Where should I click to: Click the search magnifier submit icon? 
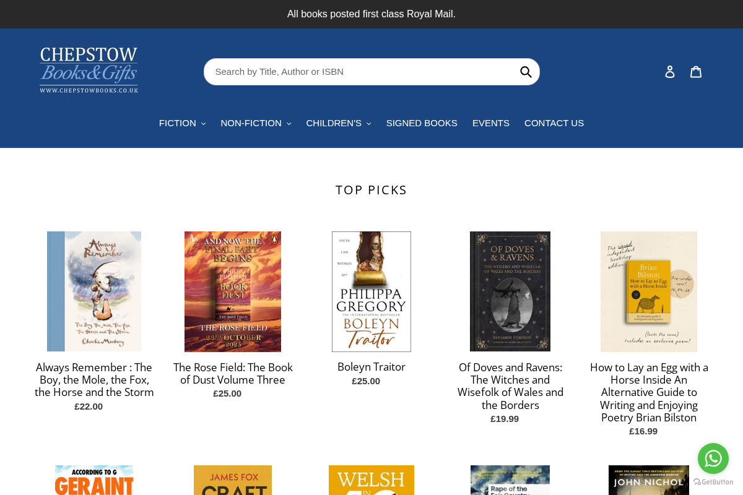[x=526, y=71]
